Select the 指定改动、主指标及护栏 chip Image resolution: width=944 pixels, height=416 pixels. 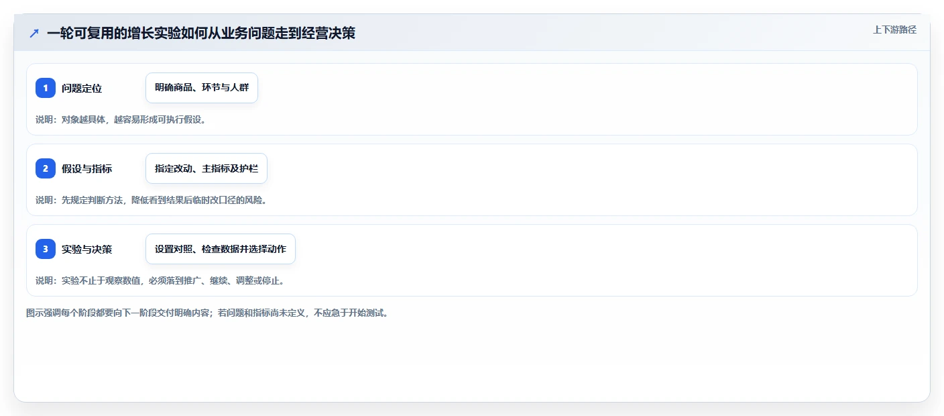click(x=206, y=168)
